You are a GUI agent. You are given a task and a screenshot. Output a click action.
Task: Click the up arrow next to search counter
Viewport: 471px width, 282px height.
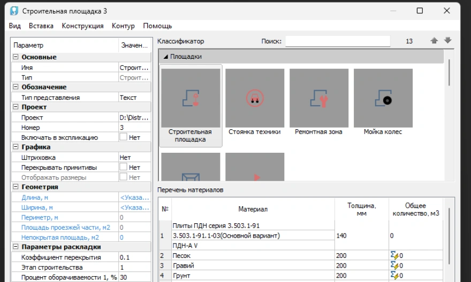tap(435, 41)
